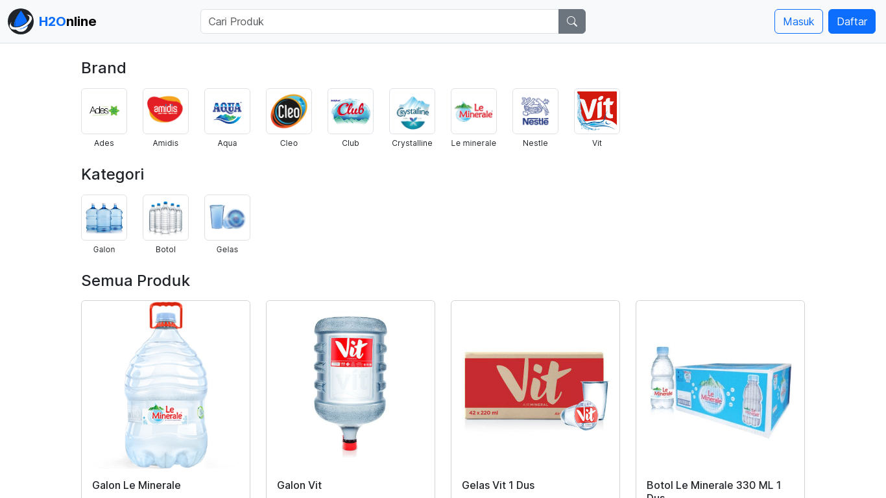
Task: Open the H2Online logo home link
Action: point(53,21)
